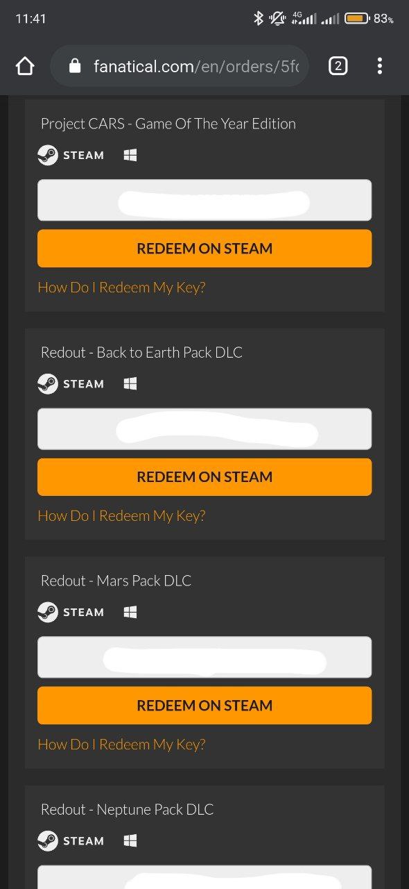Open How Do I Redeem My Key under Mars Pack
Viewport: 409px width, 889px height.
click(x=121, y=744)
